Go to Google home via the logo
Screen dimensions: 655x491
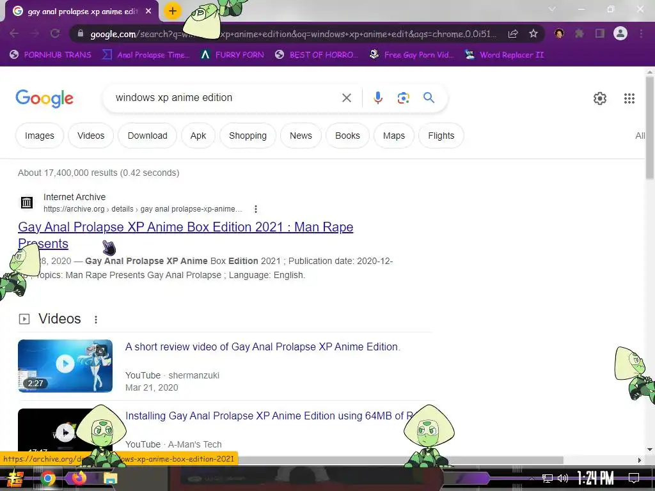coord(45,98)
